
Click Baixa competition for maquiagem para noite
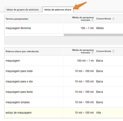[99, 71]
